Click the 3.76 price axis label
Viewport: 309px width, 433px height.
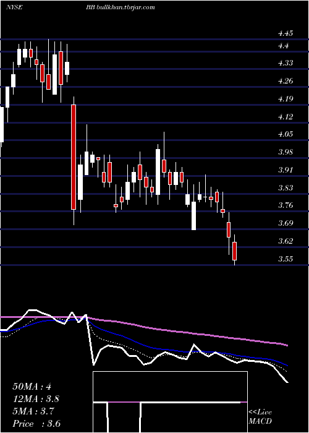point(286,205)
